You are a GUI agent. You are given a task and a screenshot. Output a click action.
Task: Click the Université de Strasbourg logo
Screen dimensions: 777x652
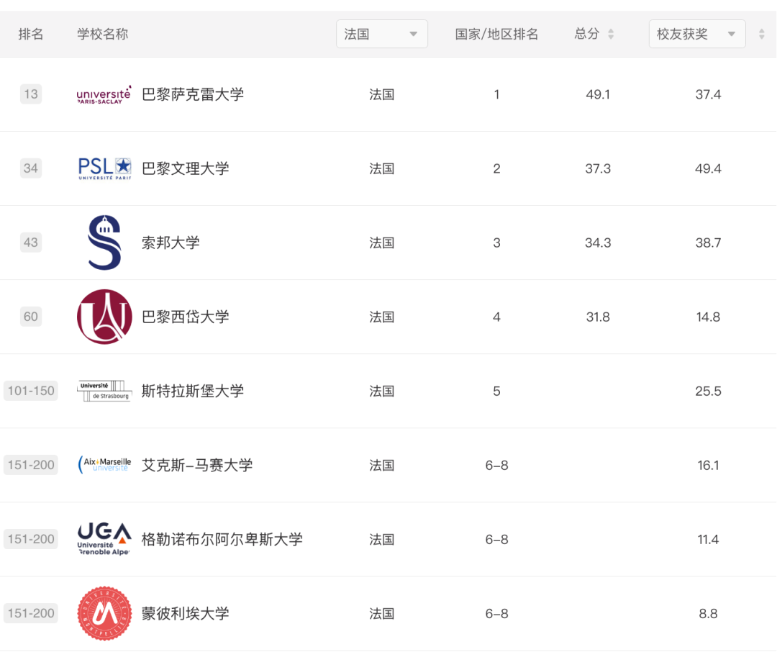pos(104,391)
